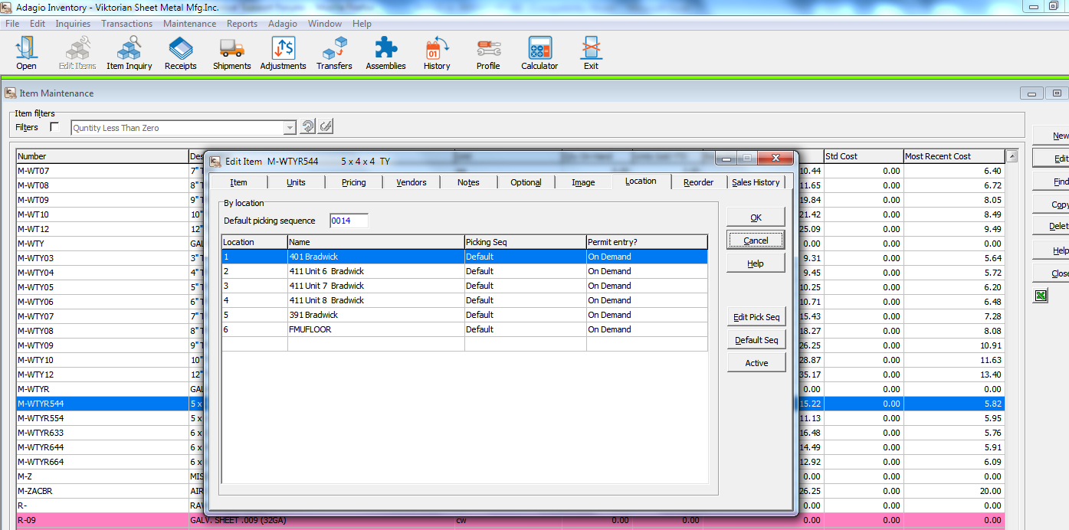Screen dimensions: 1069x530
Task: Open the History toolbar icon
Action: click(x=437, y=53)
